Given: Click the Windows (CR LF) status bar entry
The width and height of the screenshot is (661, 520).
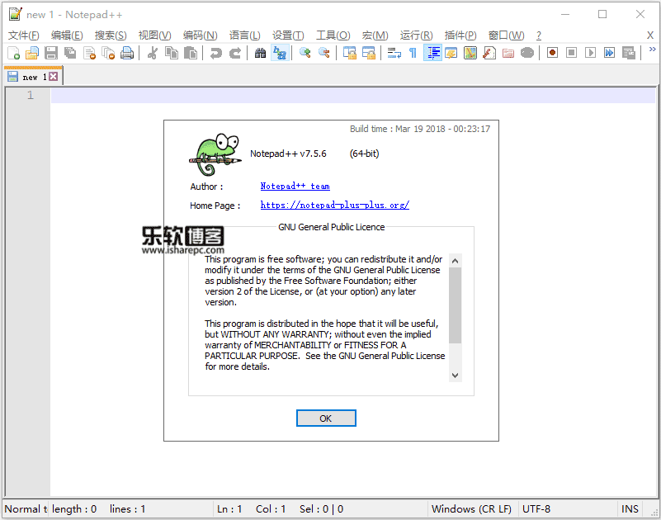Looking at the screenshot, I should pos(471,509).
